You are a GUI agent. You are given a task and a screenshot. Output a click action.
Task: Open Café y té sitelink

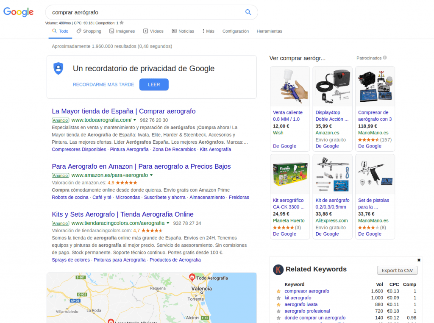click(102, 197)
